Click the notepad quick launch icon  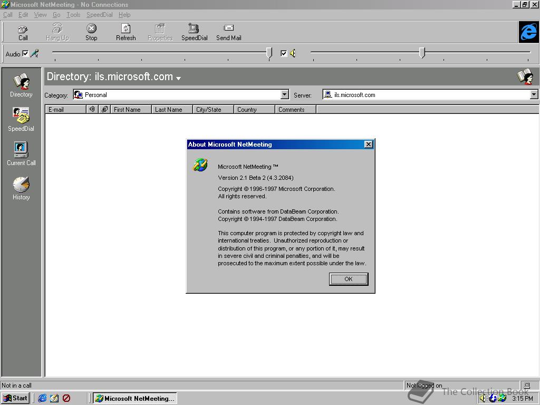click(x=54, y=398)
